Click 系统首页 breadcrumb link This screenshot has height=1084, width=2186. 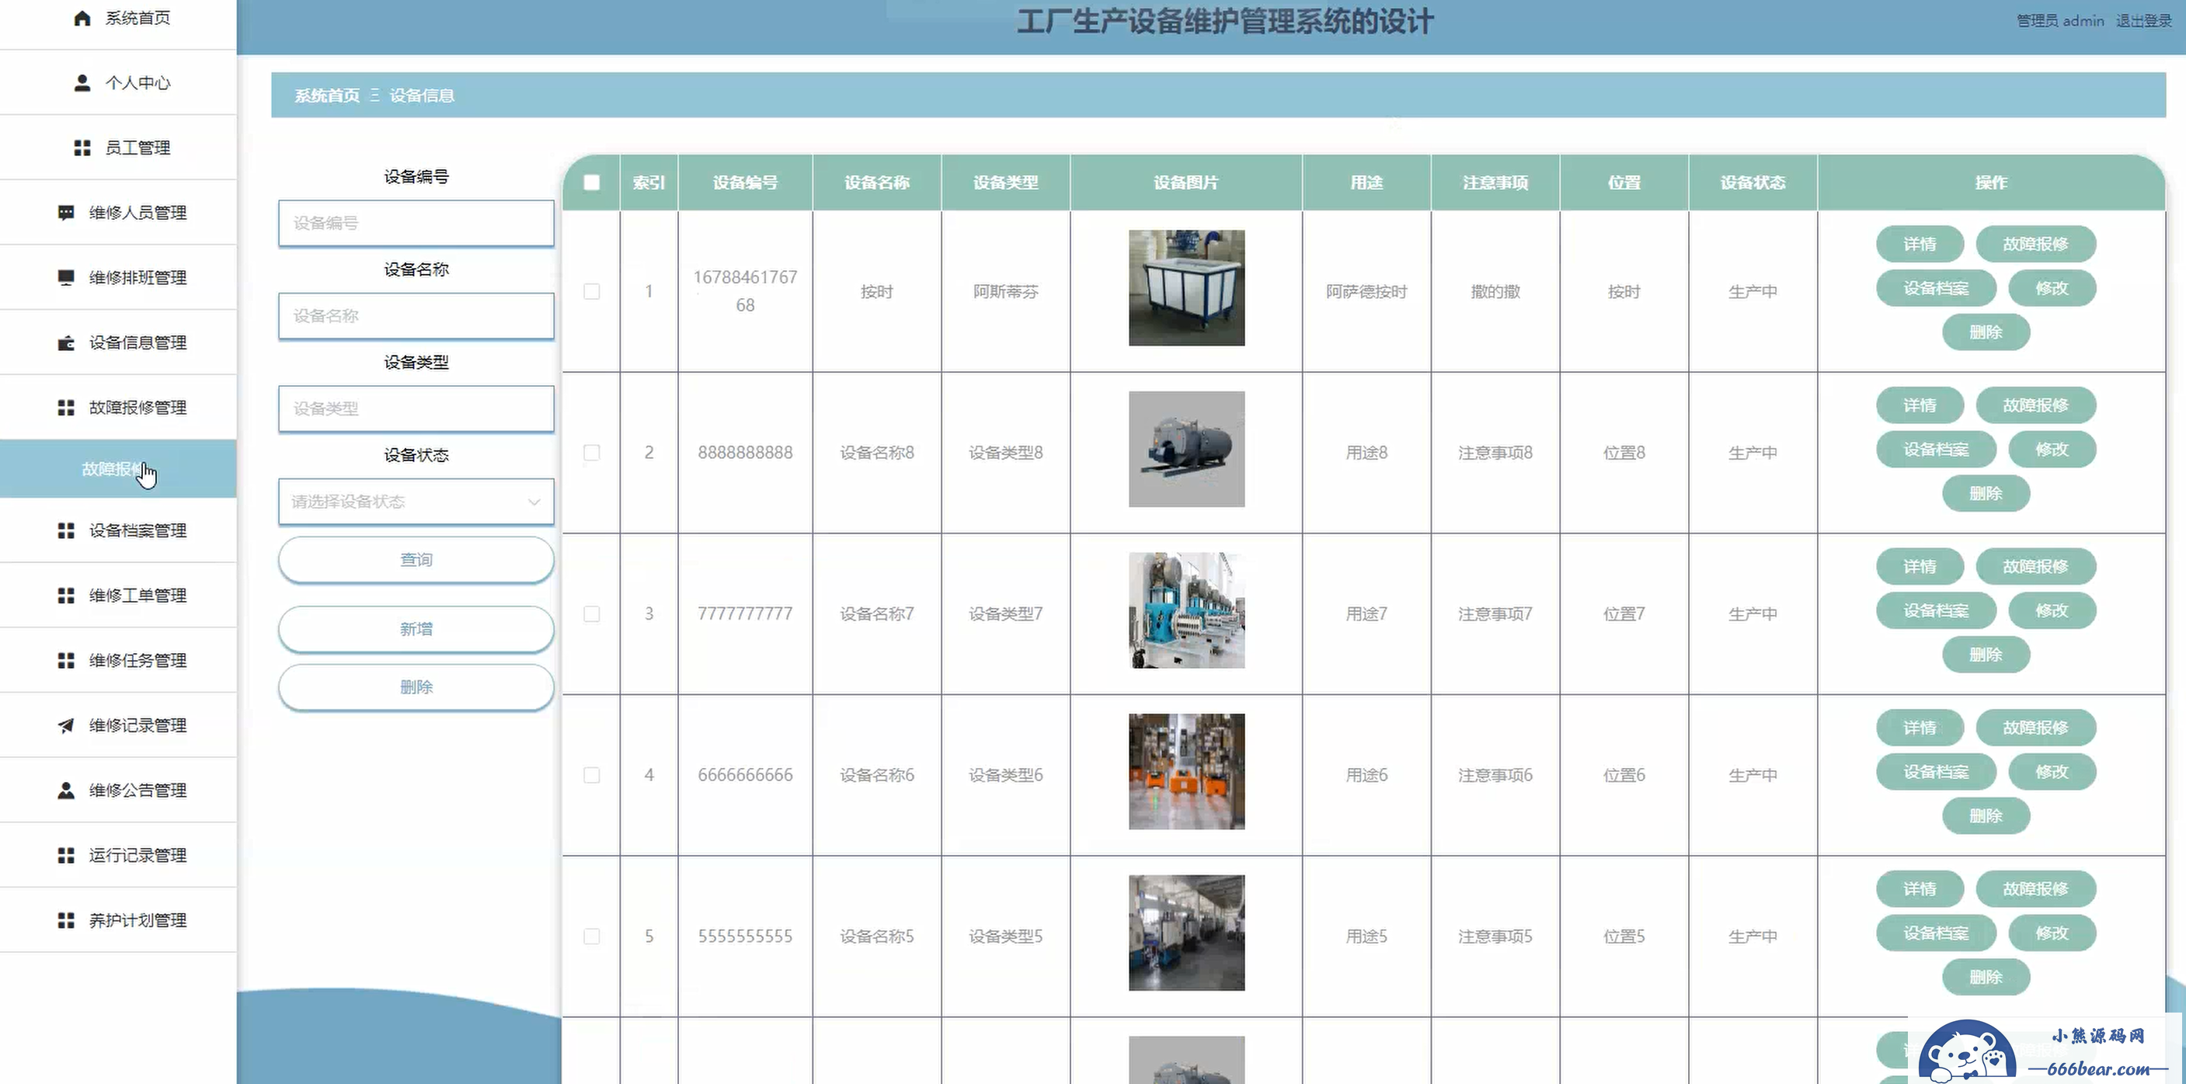(327, 96)
